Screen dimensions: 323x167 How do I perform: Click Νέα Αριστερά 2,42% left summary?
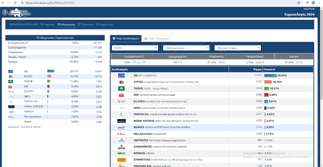point(74,116)
